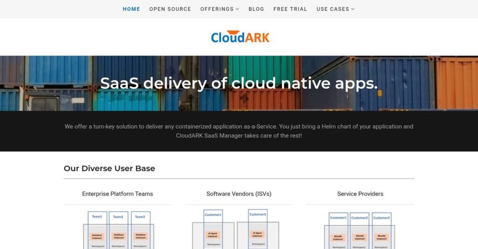Click Customer3 in the Service Providers diagram
Image resolution: width=478 pixels, height=249 pixels.
tap(382, 218)
